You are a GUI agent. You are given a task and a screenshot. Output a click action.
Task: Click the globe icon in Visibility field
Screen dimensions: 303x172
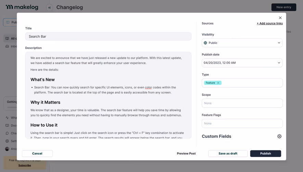(x=205, y=43)
